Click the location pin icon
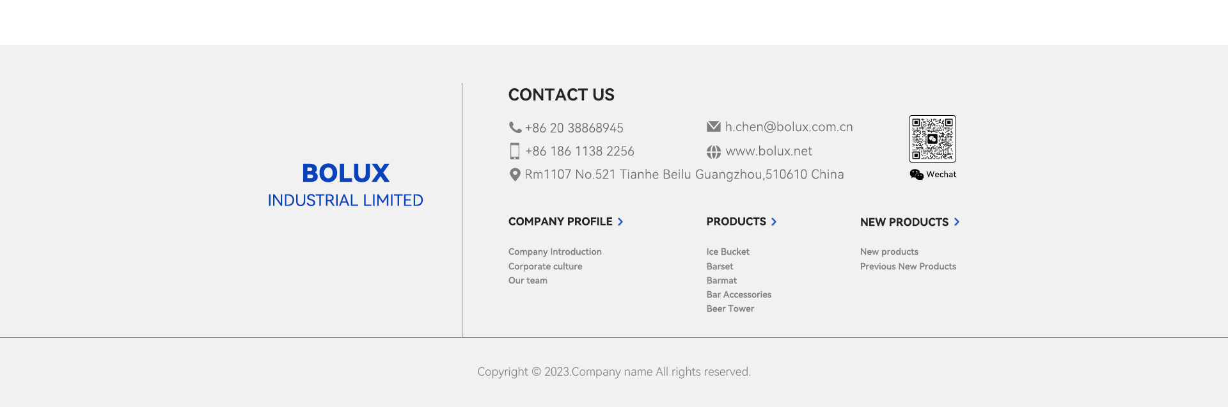The image size is (1228, 407). pos(515,174)
